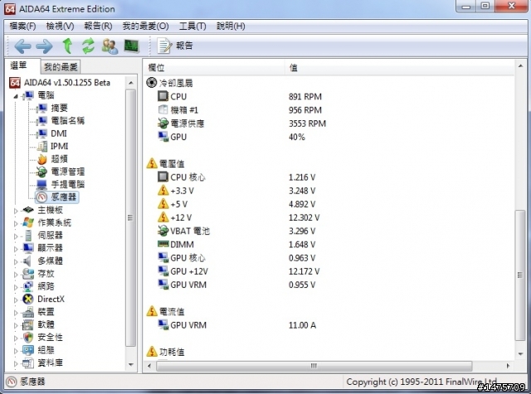Expand the 伺服器 tree node
The height and width of the screenshot is (394, 531).
tap(16, 236)
